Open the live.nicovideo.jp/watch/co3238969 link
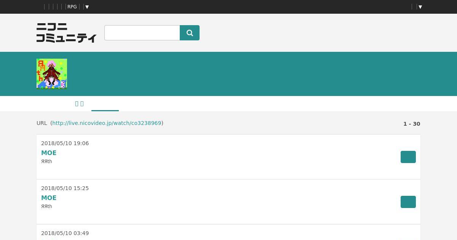 point(107,123)
